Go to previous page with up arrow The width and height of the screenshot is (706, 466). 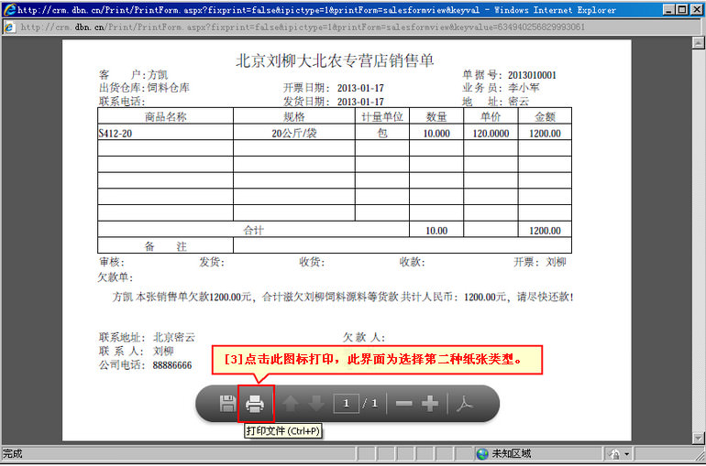pyautogui.click(x=291, y=404)
